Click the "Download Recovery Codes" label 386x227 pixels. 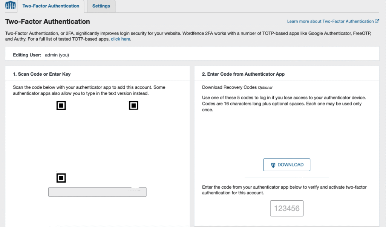click(229, 87)
